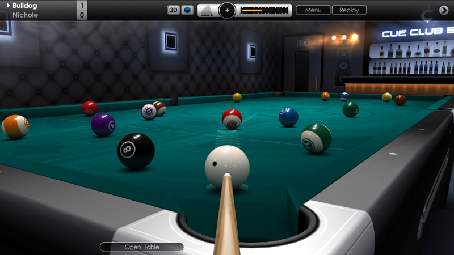Aim at the solid brown 7 ball
The image size is (454, 255).
pos(400,100)
